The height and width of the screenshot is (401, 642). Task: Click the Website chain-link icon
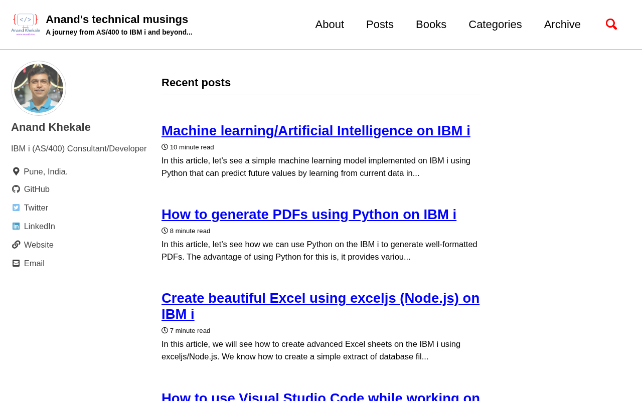pos(16,245)
